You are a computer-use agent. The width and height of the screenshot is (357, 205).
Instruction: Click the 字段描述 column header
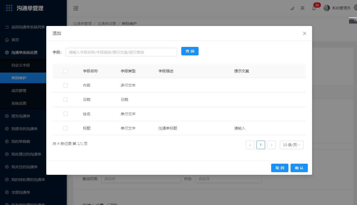[166, 71]
